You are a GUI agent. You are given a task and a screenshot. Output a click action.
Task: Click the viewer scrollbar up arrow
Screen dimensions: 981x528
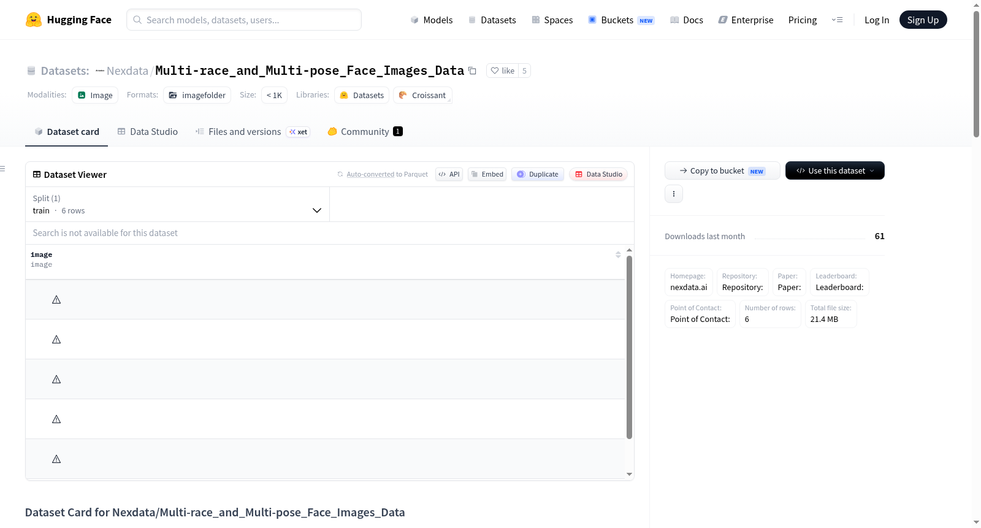tap(629, 250)
